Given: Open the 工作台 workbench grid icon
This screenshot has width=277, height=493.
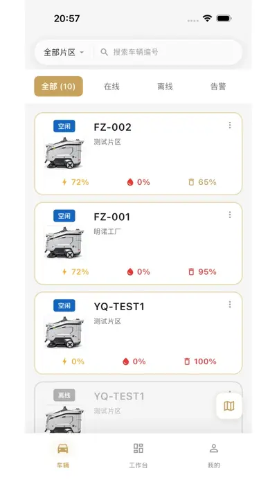Looking at the screenshot, I should [x=138, y=448].
